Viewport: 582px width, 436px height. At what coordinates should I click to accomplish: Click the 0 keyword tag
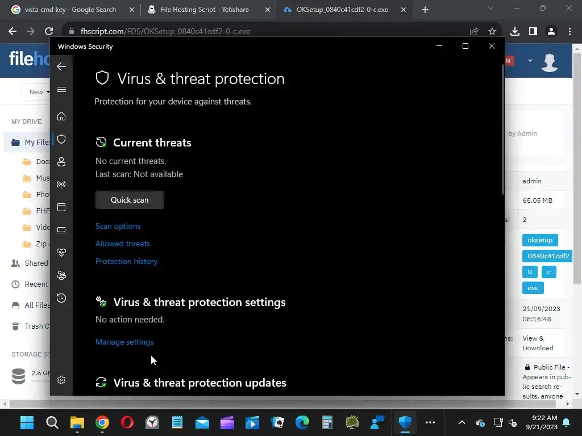[x=530, y=272]
